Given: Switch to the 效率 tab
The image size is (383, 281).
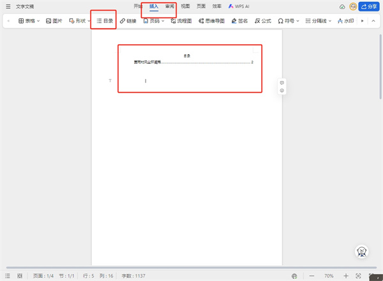Looking at the screenshot, I should (217, 6).
